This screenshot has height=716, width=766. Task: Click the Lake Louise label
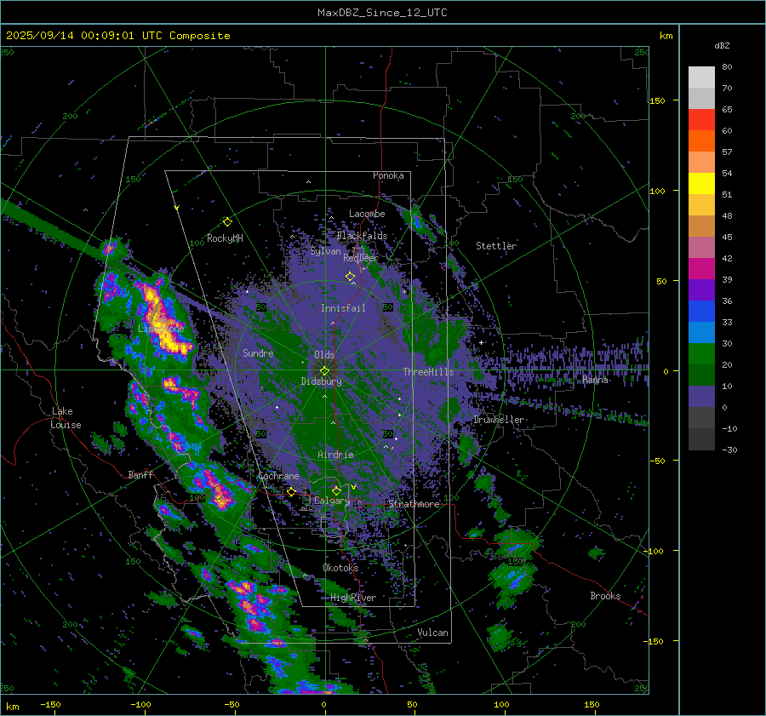click(66, 418)
